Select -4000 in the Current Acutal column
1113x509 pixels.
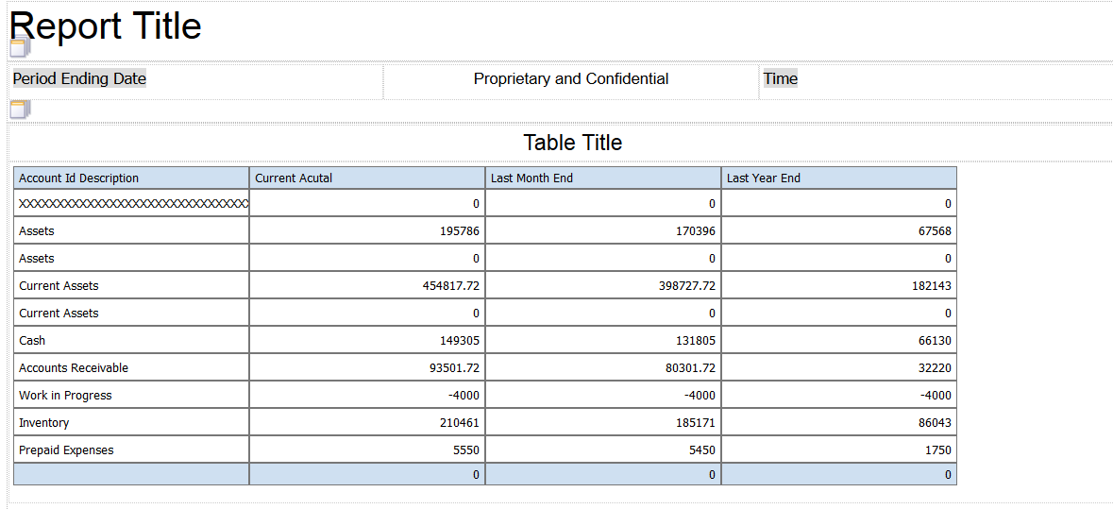pyautogui.click(x=464, y=396)
